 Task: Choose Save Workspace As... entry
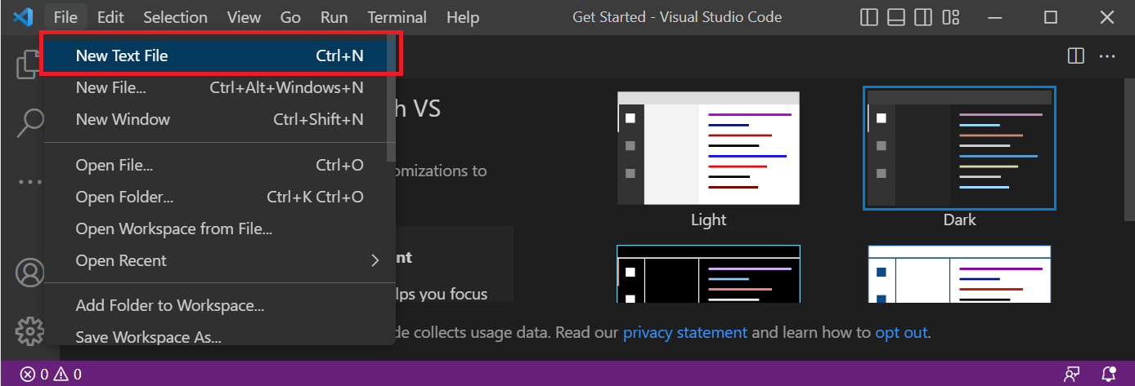pos(220,333)
